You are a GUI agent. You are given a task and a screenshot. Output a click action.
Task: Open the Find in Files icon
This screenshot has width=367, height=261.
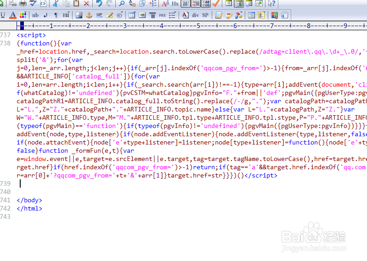(x=142, y=3)
